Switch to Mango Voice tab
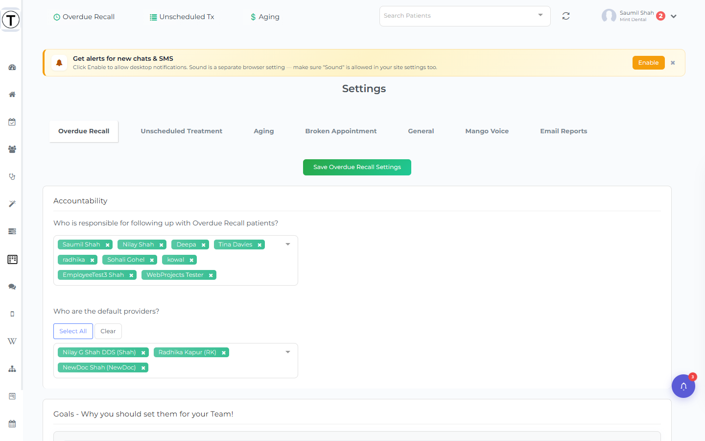 click(487, 131)
